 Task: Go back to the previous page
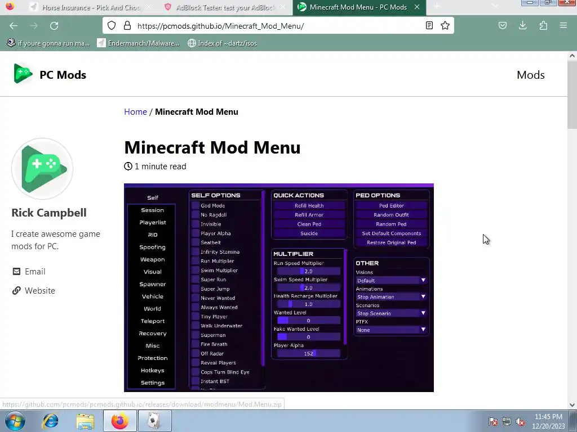pyautogui.click(x=14, y=26)
